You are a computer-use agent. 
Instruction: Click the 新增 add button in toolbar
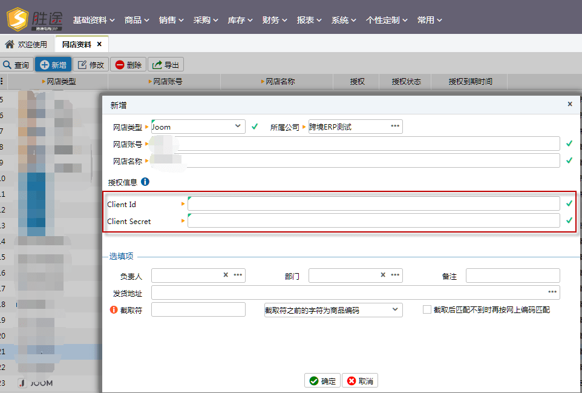53,65
